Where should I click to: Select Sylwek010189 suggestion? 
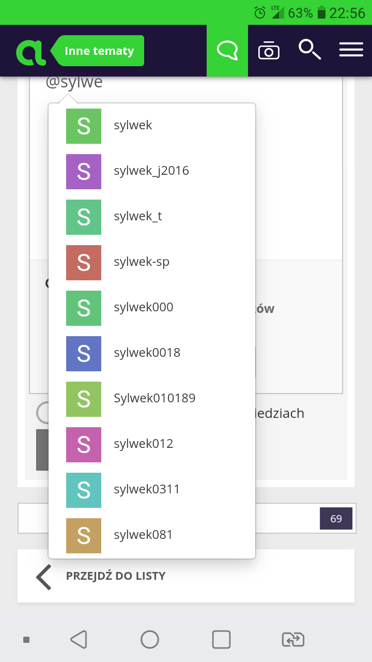tap(154, 399)
